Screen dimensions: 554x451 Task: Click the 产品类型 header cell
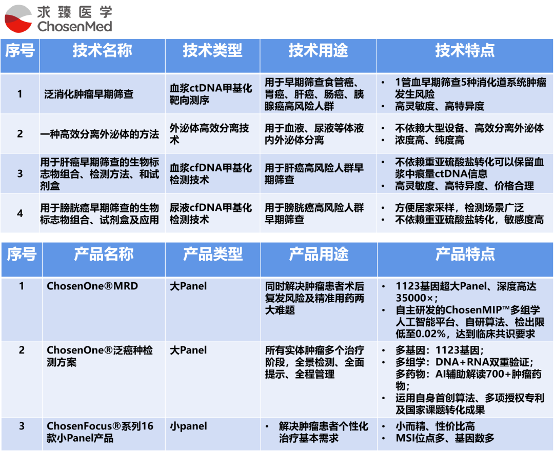pyautogui.click(x=213, y=254)
